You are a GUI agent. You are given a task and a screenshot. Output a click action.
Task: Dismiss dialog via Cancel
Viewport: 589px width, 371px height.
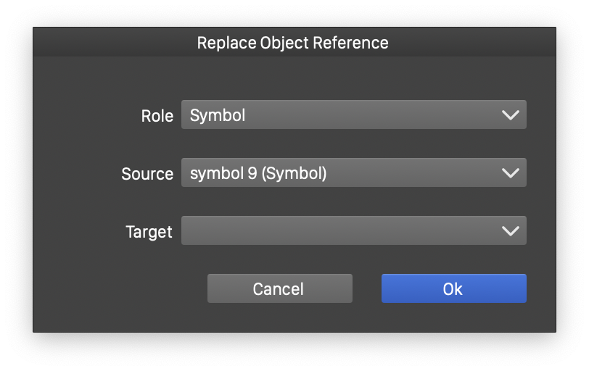(279, 288)
